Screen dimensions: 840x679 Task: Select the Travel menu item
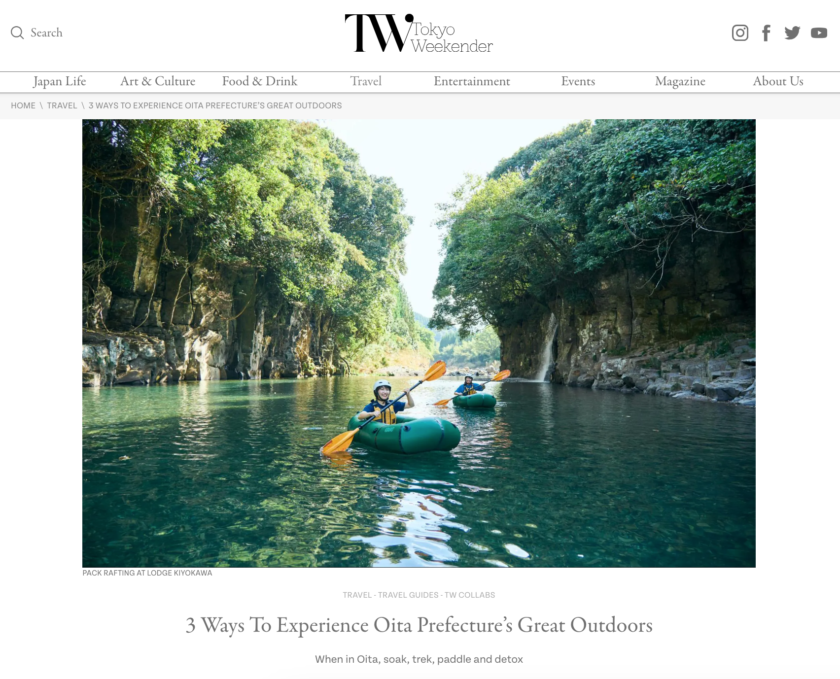point(366,81)
